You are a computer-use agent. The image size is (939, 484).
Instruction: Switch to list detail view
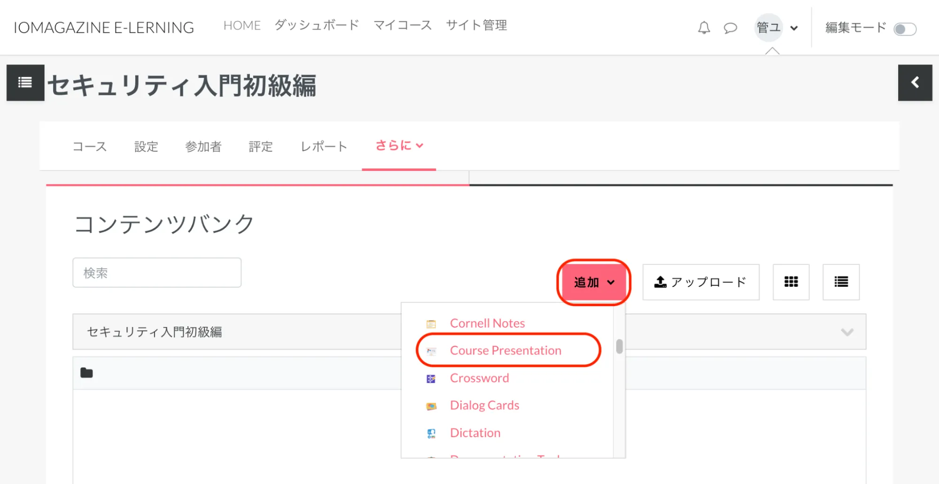840,282
